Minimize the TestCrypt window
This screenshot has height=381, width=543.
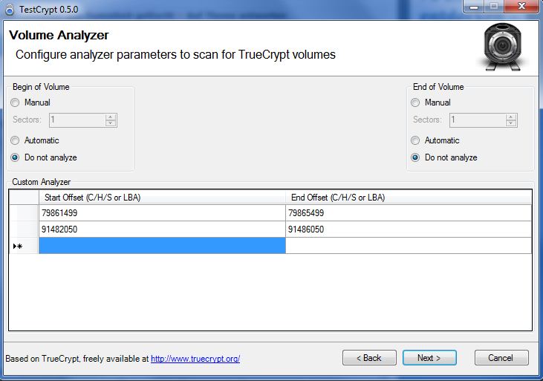click(x=474, y=6)
